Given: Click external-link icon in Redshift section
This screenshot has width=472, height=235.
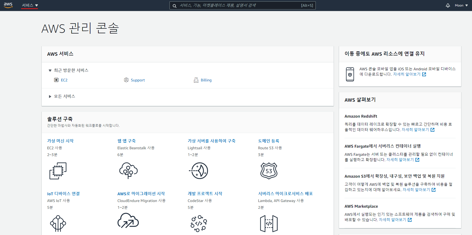Looking at the screenshot, I should (x=432, y=130).
